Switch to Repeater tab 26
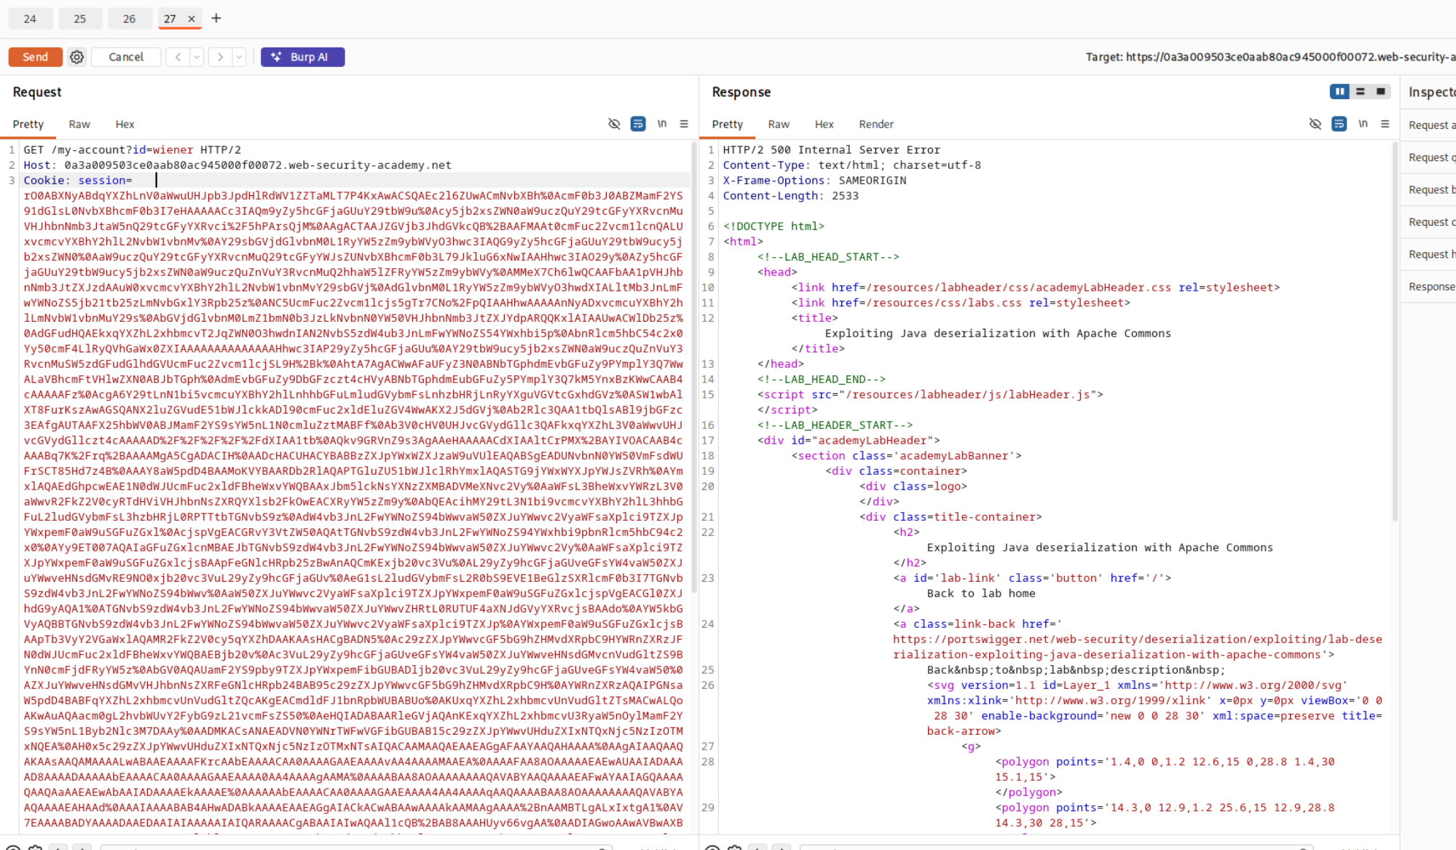 (130, 19)
